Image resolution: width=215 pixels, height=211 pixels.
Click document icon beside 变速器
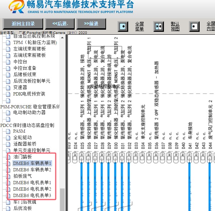(x=8, y=88)
